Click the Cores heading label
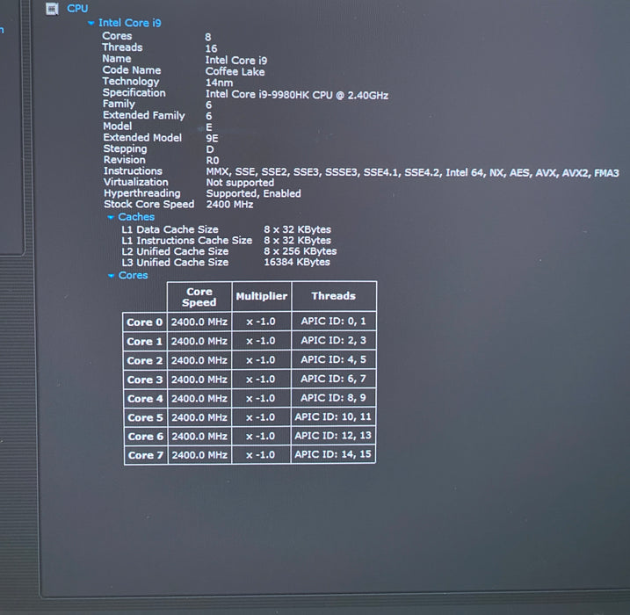630x615 pixels. [x=133, y=276]
